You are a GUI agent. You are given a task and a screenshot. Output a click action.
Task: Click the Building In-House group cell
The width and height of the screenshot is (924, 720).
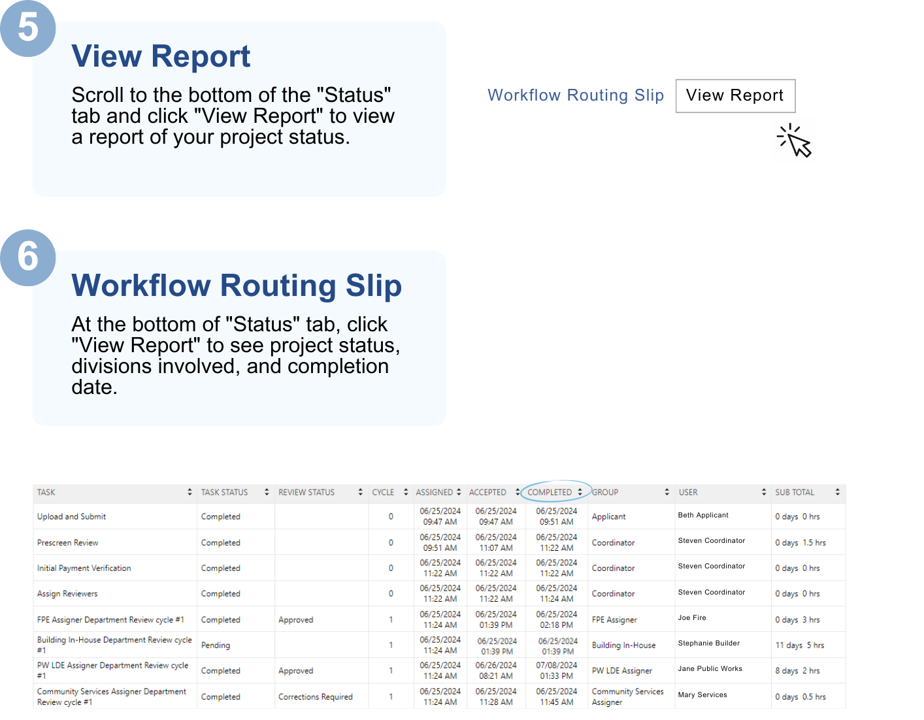point(624,646)
